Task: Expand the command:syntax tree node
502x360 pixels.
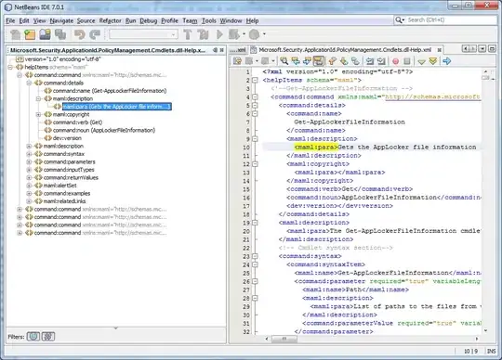Action: (29, 154)
